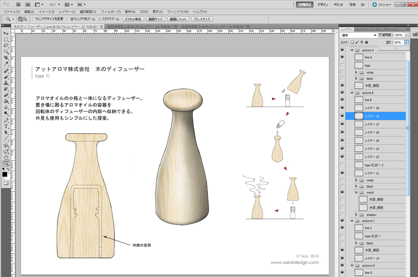Viewport: 418px width, 277px height.
Task: Select the Hand tool
Action: [6, 157]
